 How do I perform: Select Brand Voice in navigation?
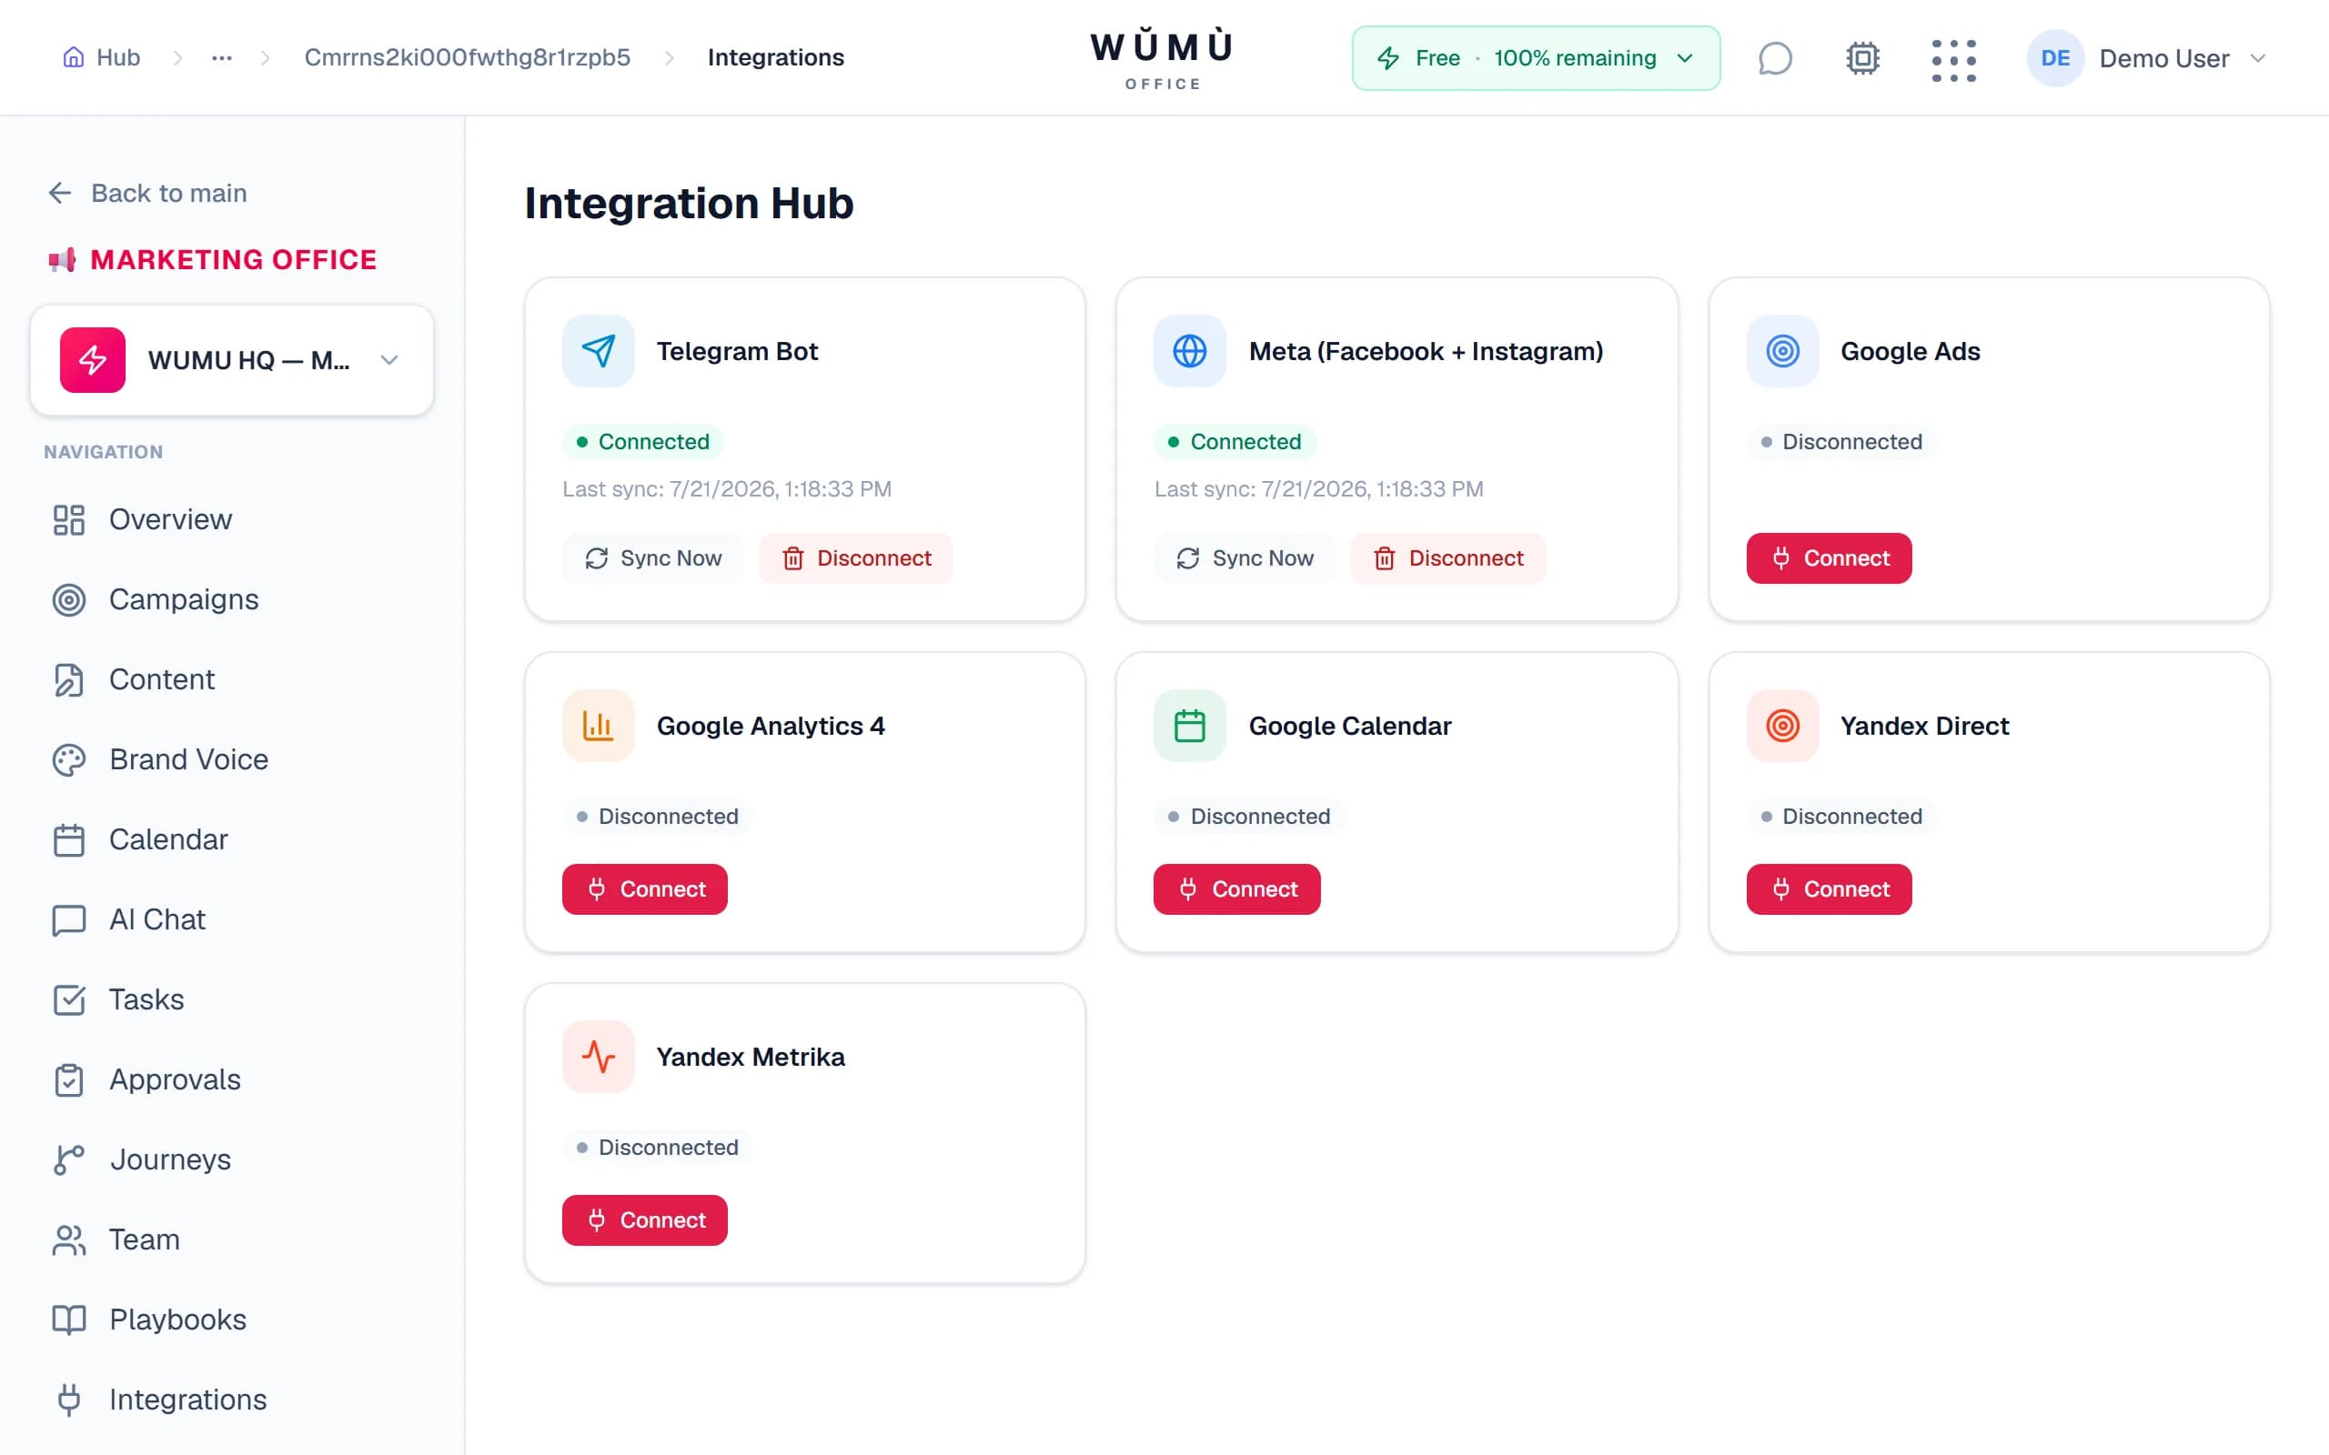pyautogui.click(x=232, y=759)
